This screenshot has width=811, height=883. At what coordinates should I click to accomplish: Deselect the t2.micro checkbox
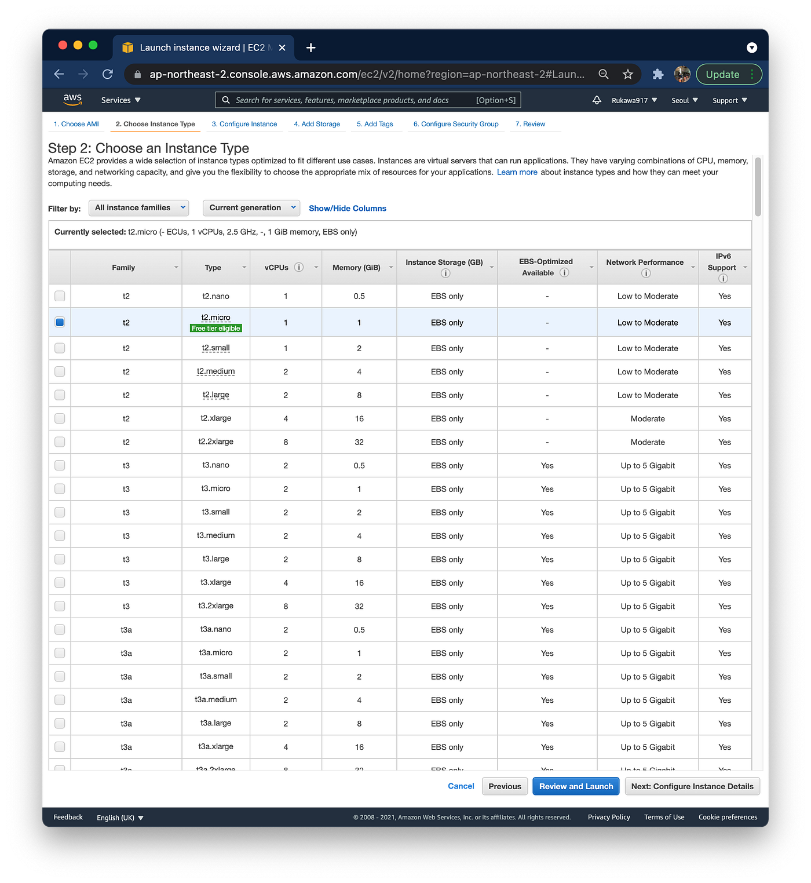(60, 322)
